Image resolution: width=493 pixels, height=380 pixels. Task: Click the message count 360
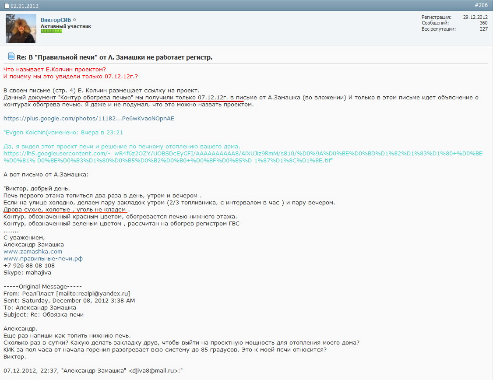click(x=483, y=23)
